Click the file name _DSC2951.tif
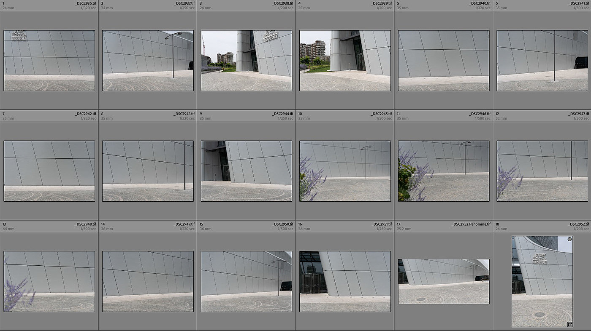The image size is (591, 331). (381, 224)
